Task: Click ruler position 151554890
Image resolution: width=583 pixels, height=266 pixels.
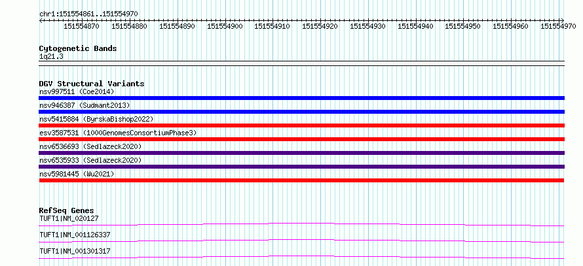Action: pos(177,26)
